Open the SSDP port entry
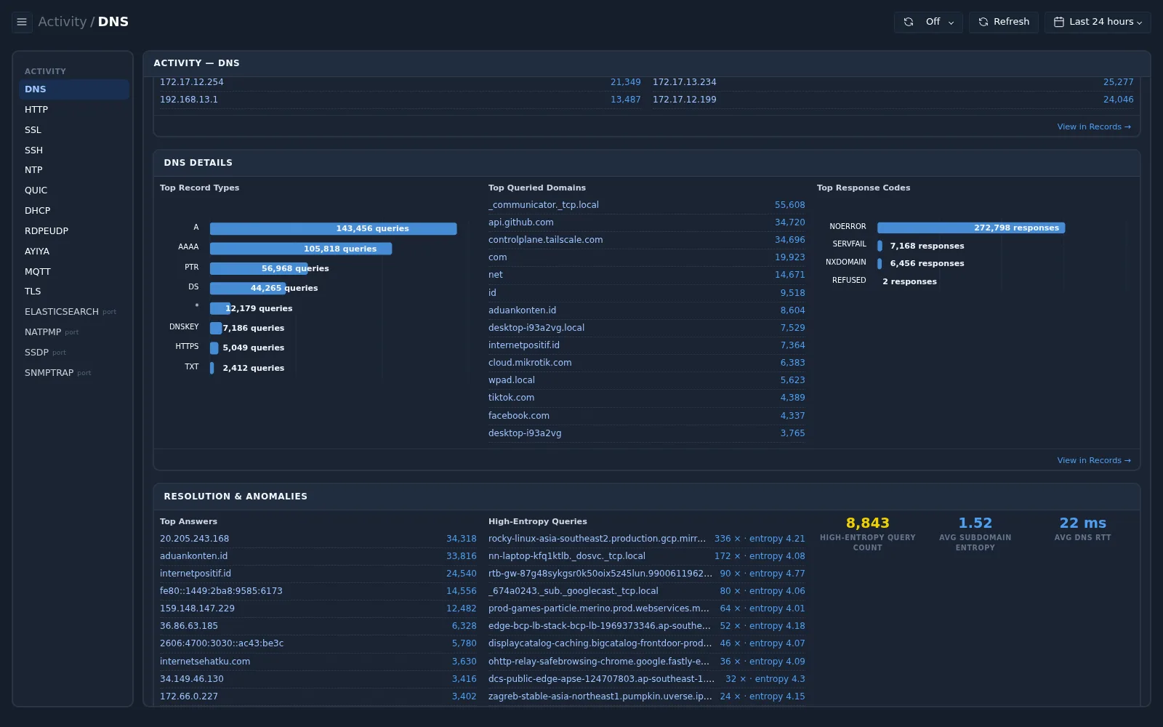Image resolution: width=1163 pixels, height=727 pixels. point(74,353)
